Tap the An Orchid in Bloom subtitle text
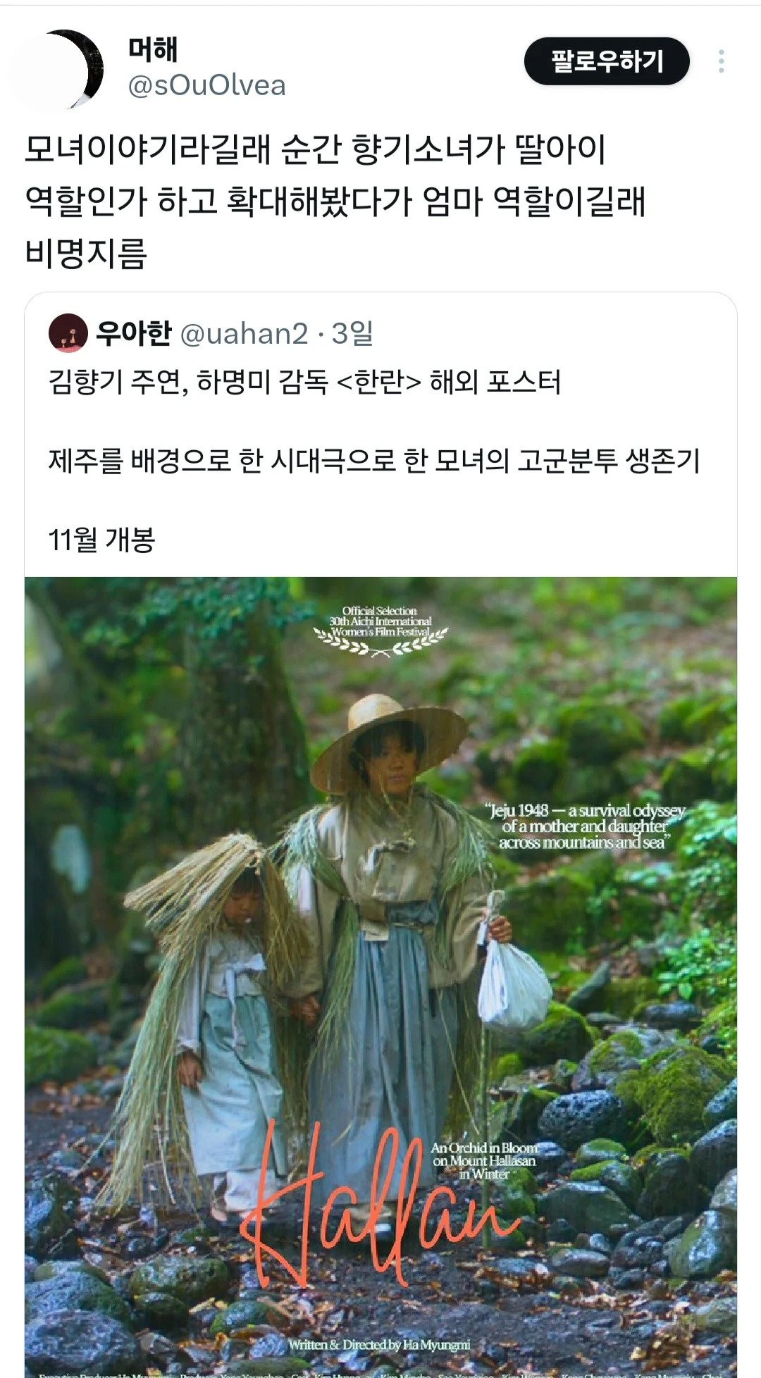 (484, 1160)
